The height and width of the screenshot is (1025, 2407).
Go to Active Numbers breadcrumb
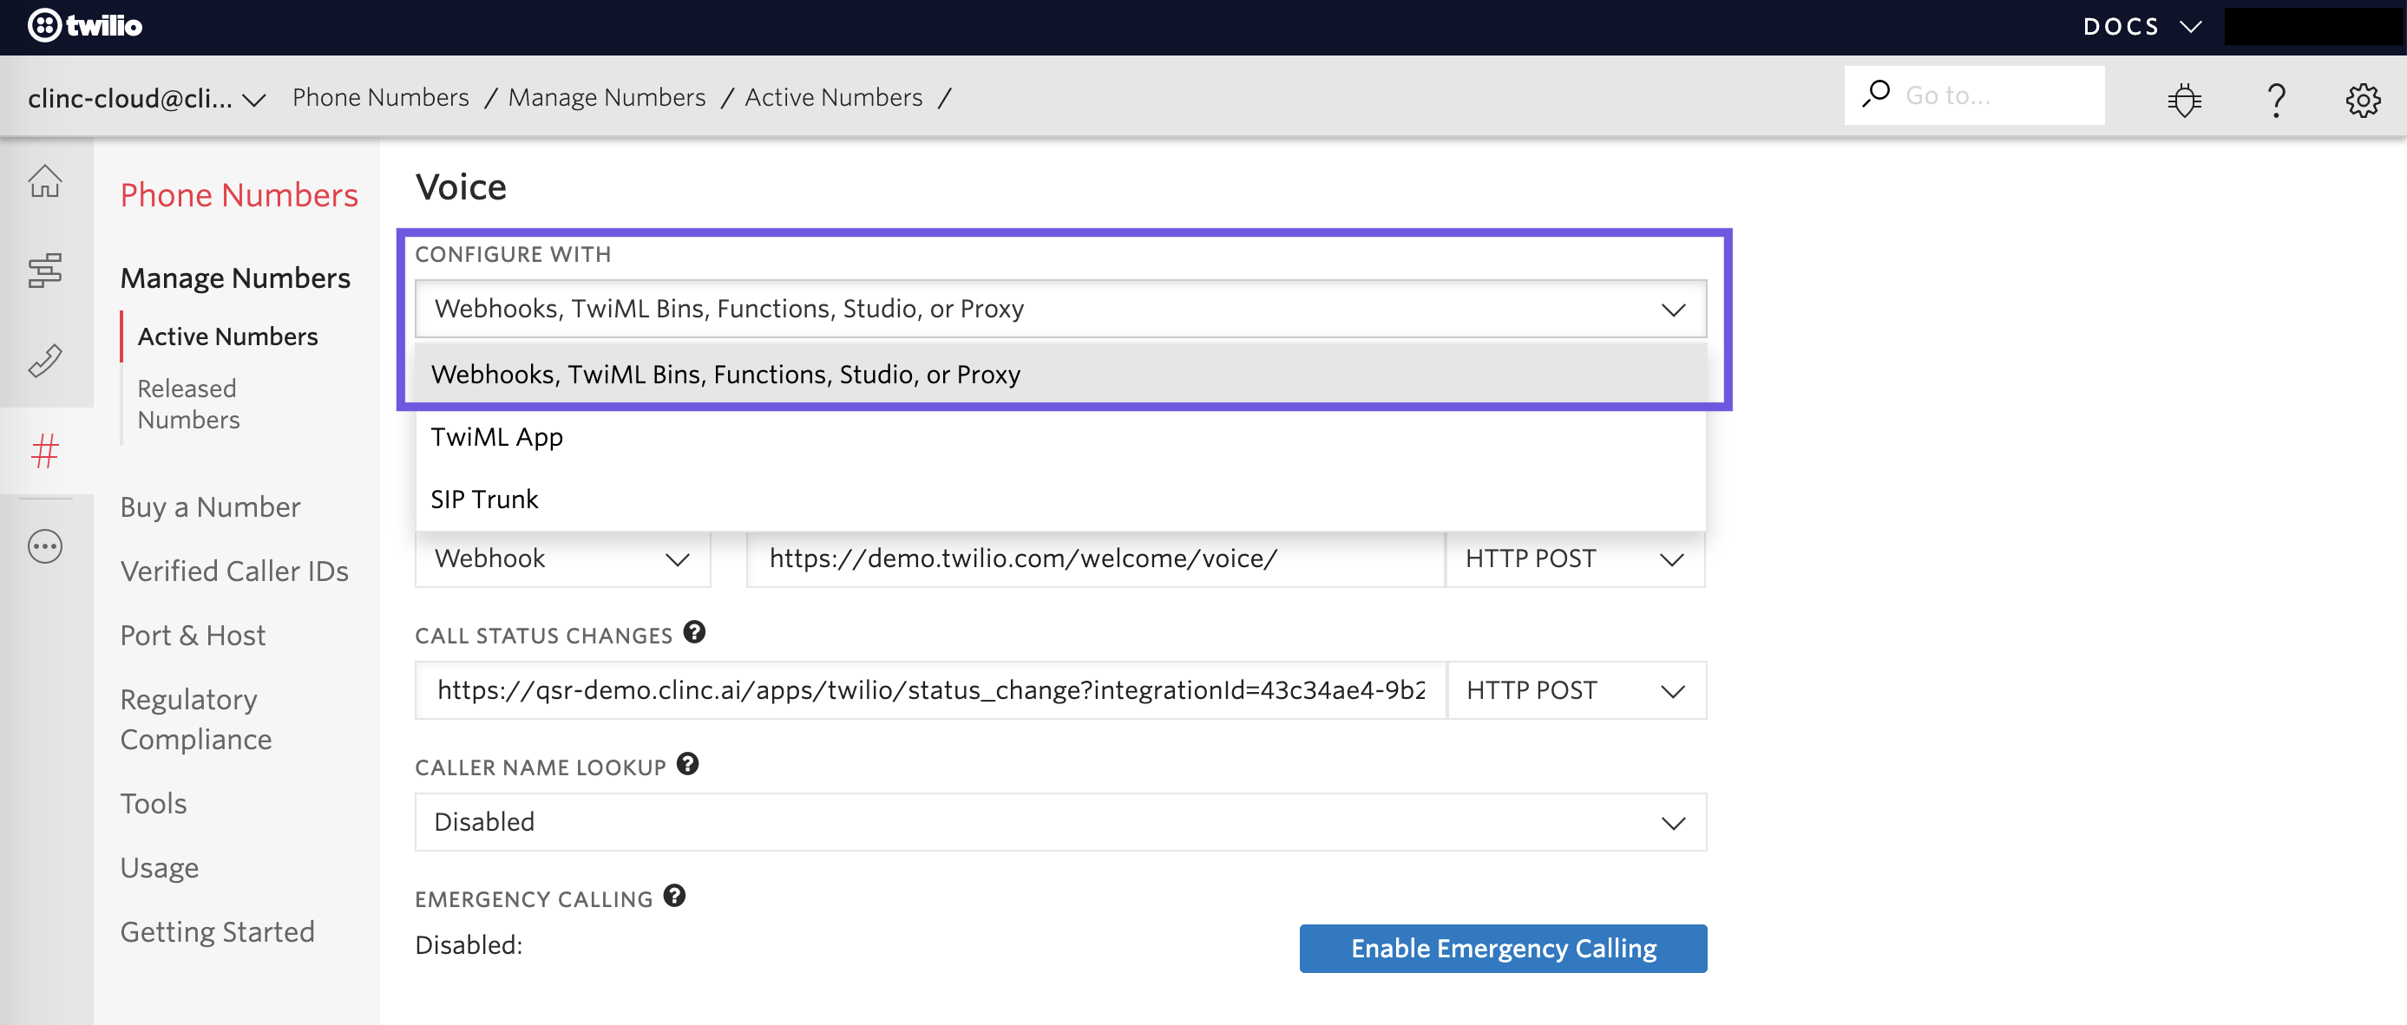(x=832, y=97)
